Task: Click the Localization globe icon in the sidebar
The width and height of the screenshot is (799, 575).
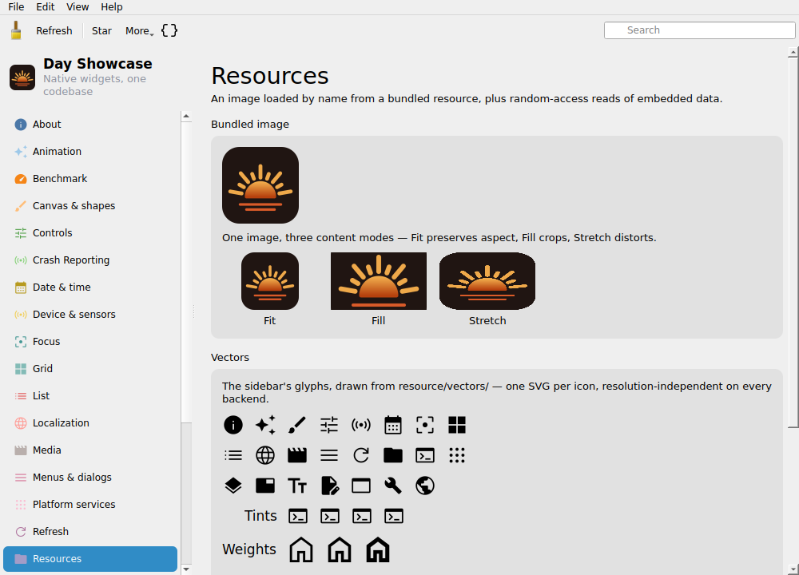Action: 21,422
